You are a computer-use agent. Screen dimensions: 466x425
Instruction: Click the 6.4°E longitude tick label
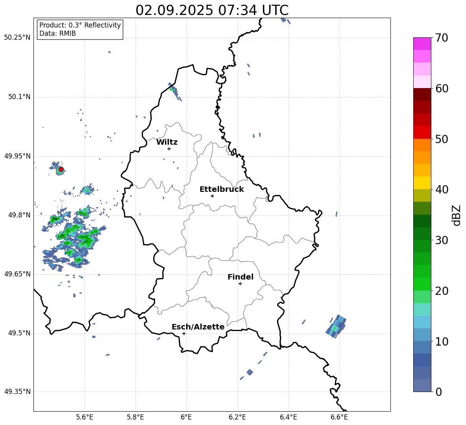(288, 418)
